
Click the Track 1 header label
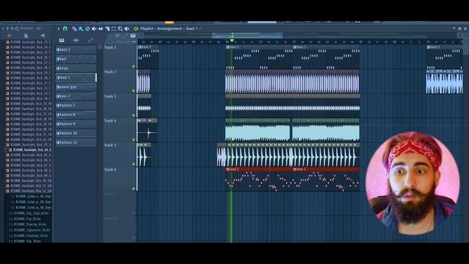[110, 47]
